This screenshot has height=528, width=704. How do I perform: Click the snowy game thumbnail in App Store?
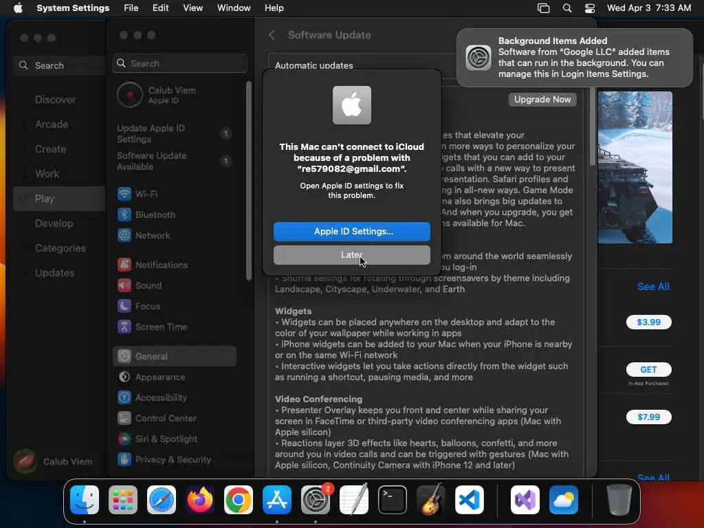[635, 167]
